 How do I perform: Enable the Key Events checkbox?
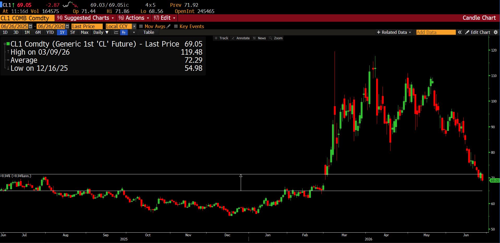176,26
